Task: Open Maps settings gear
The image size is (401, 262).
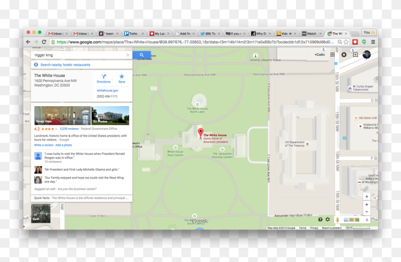Action: pyautogui.click(x=327, y=220)
